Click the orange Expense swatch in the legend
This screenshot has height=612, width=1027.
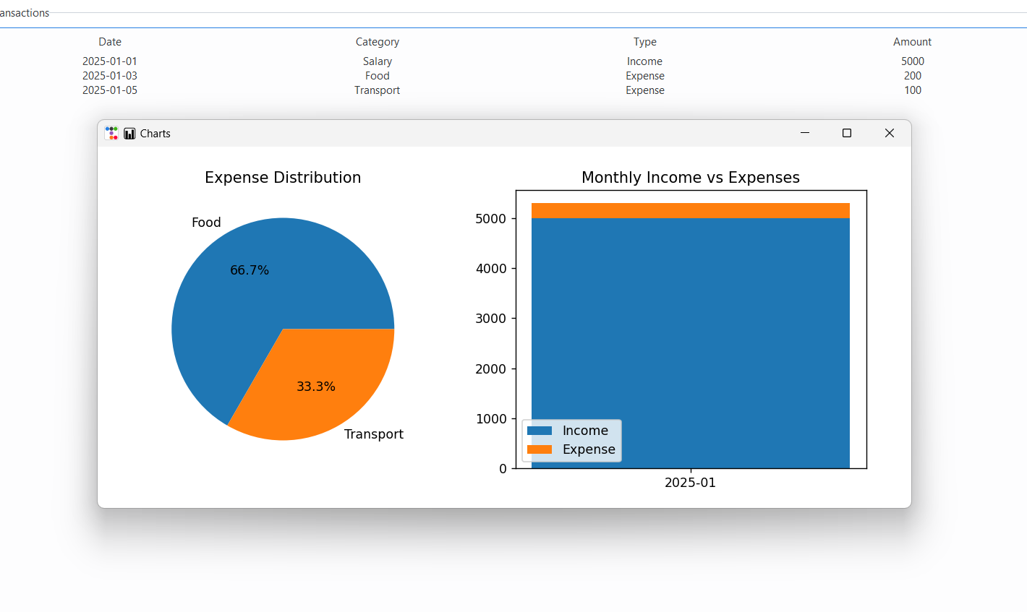coord(541,449)
